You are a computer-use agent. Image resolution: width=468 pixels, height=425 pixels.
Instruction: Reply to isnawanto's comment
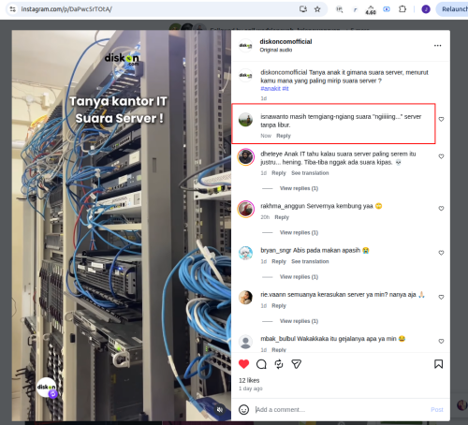[284, 136]
